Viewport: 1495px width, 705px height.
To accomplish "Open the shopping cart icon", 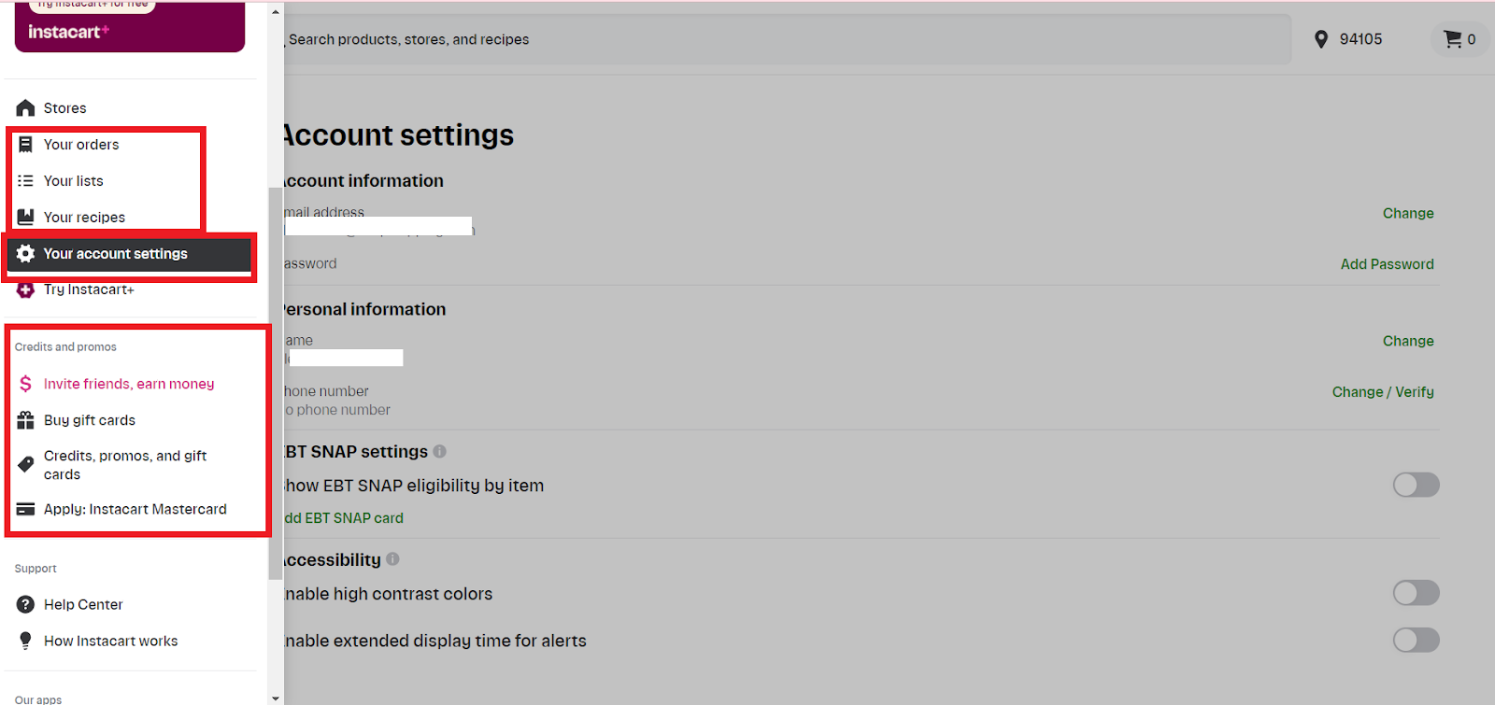I will pos(1453,39).
